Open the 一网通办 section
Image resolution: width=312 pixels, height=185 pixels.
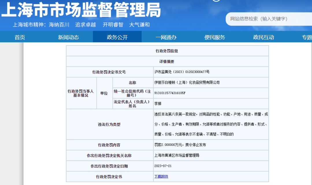coord(166,37)
